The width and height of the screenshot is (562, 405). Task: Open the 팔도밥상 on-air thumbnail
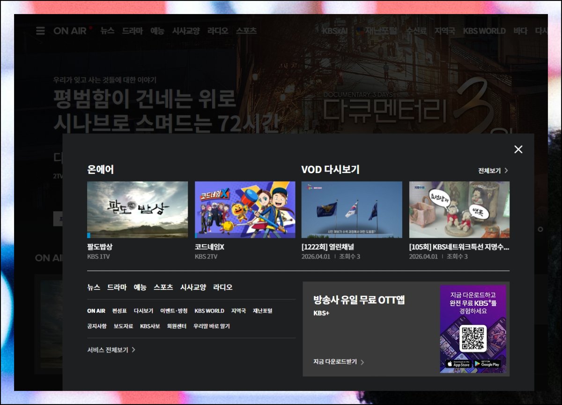coord(137,210)
